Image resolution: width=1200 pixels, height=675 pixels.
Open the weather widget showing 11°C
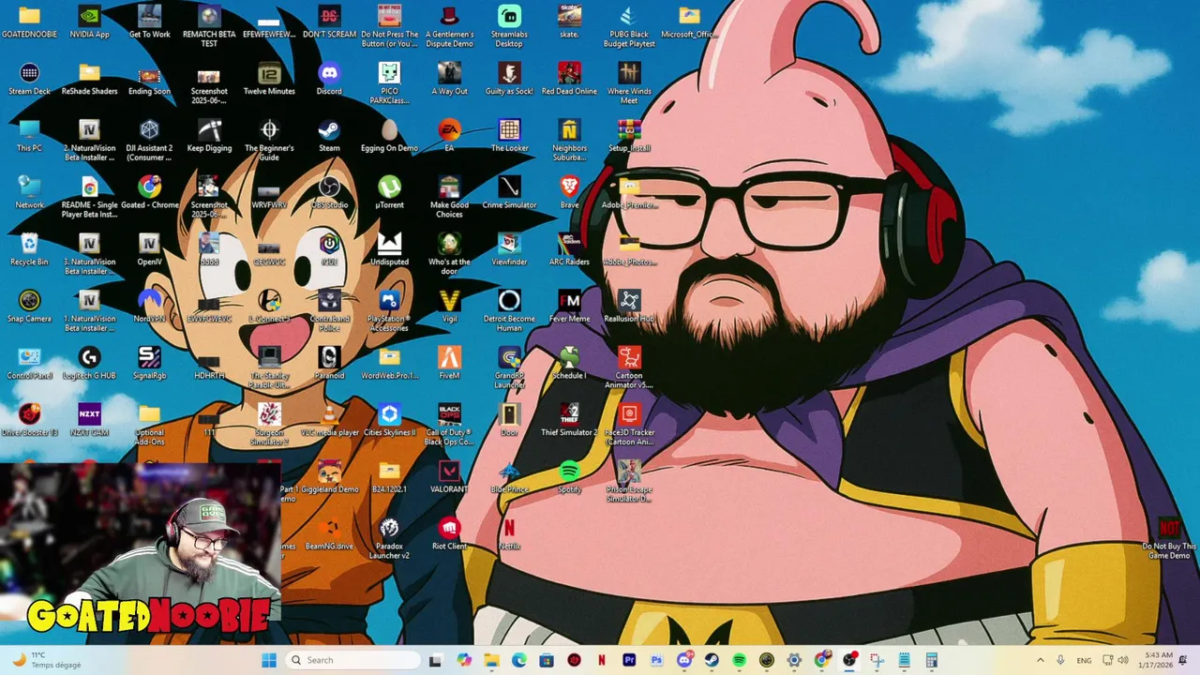tap(47, 660)
